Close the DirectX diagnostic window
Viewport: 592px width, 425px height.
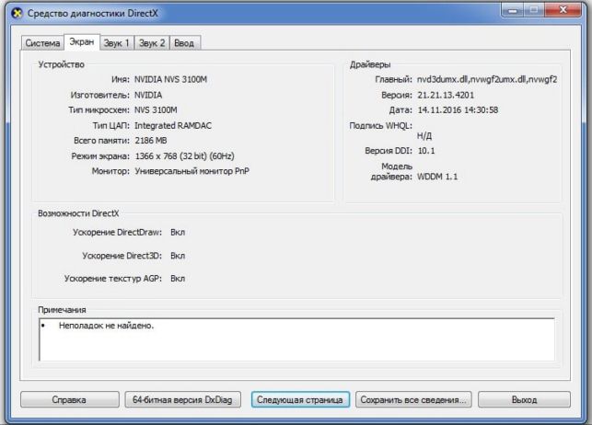[x=563, y=10]
